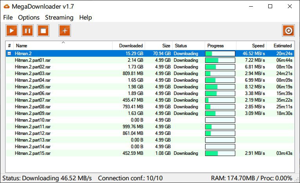Open settings via the gear icon
The width and height of the screenshot is (300, 183).
click(288, 30)
